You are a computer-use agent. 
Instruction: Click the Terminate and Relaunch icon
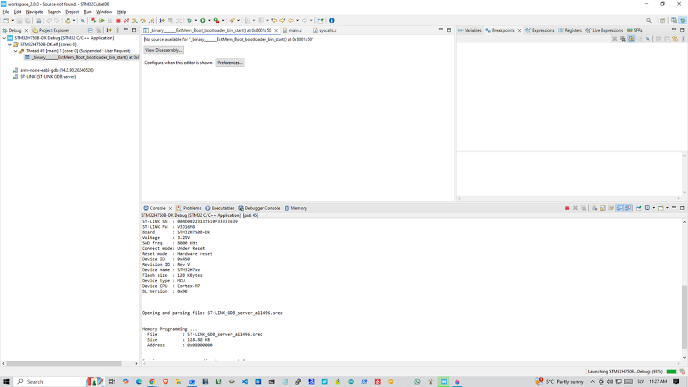coord(94,20)
